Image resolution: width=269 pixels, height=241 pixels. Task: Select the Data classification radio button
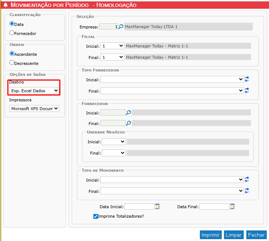[x=12, y=24]
